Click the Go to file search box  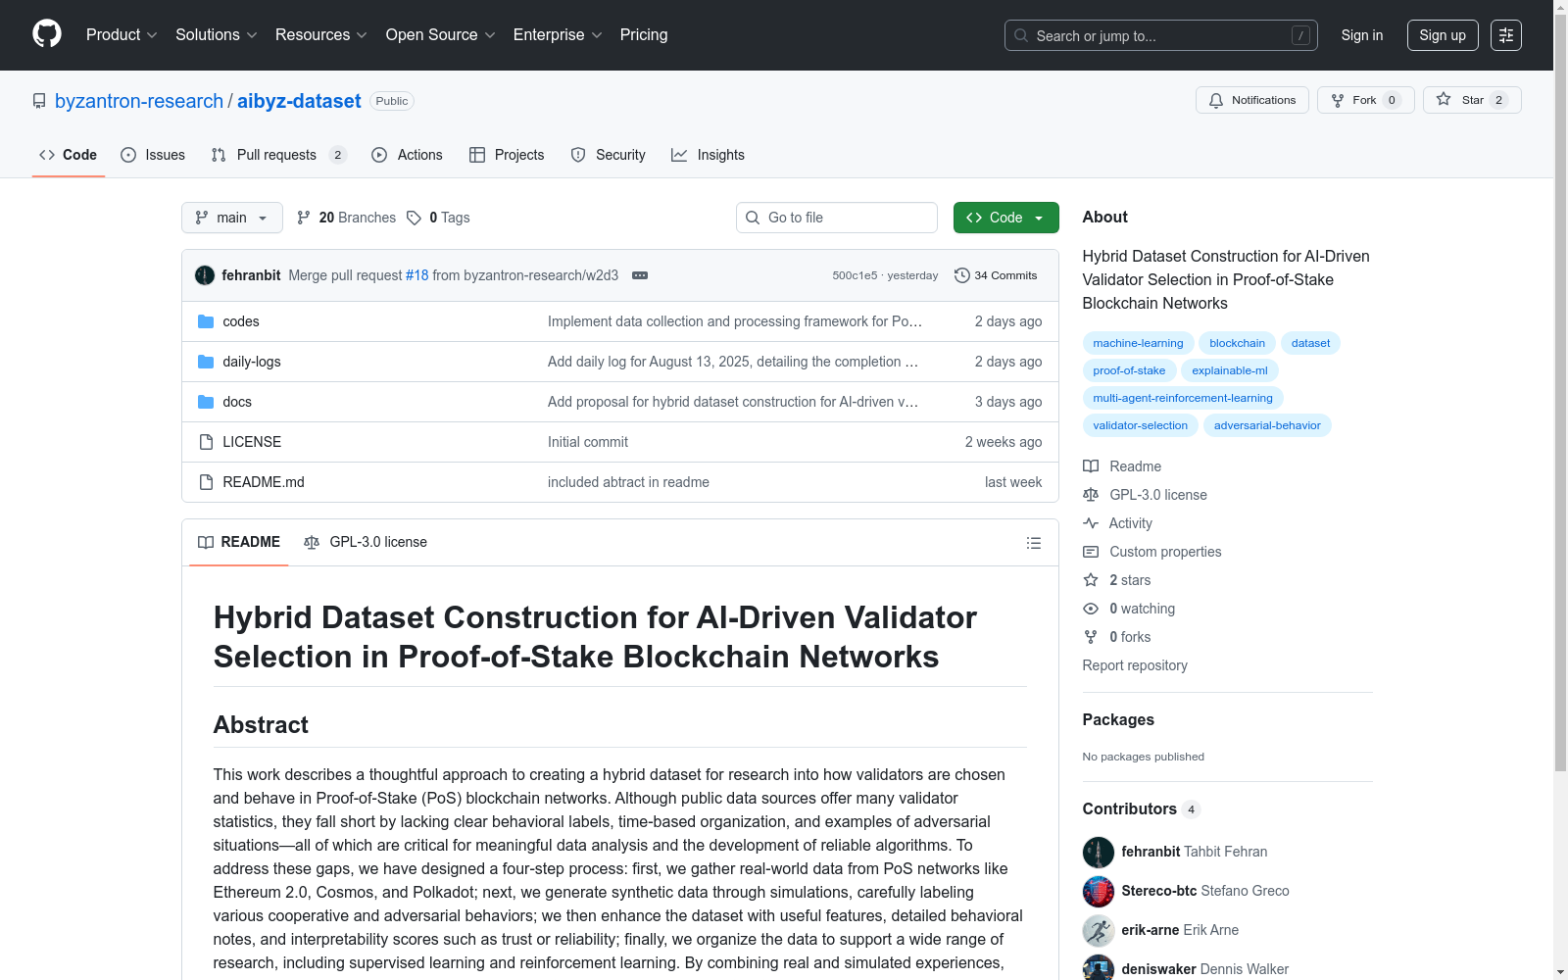tap(837, 218)
